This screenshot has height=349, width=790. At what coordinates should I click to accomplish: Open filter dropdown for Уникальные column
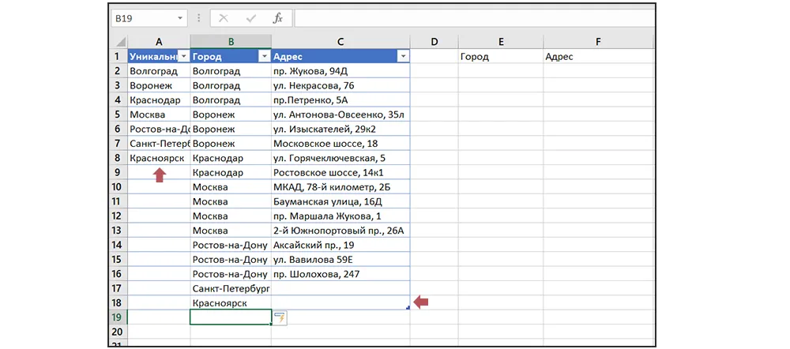coord(182,57)
